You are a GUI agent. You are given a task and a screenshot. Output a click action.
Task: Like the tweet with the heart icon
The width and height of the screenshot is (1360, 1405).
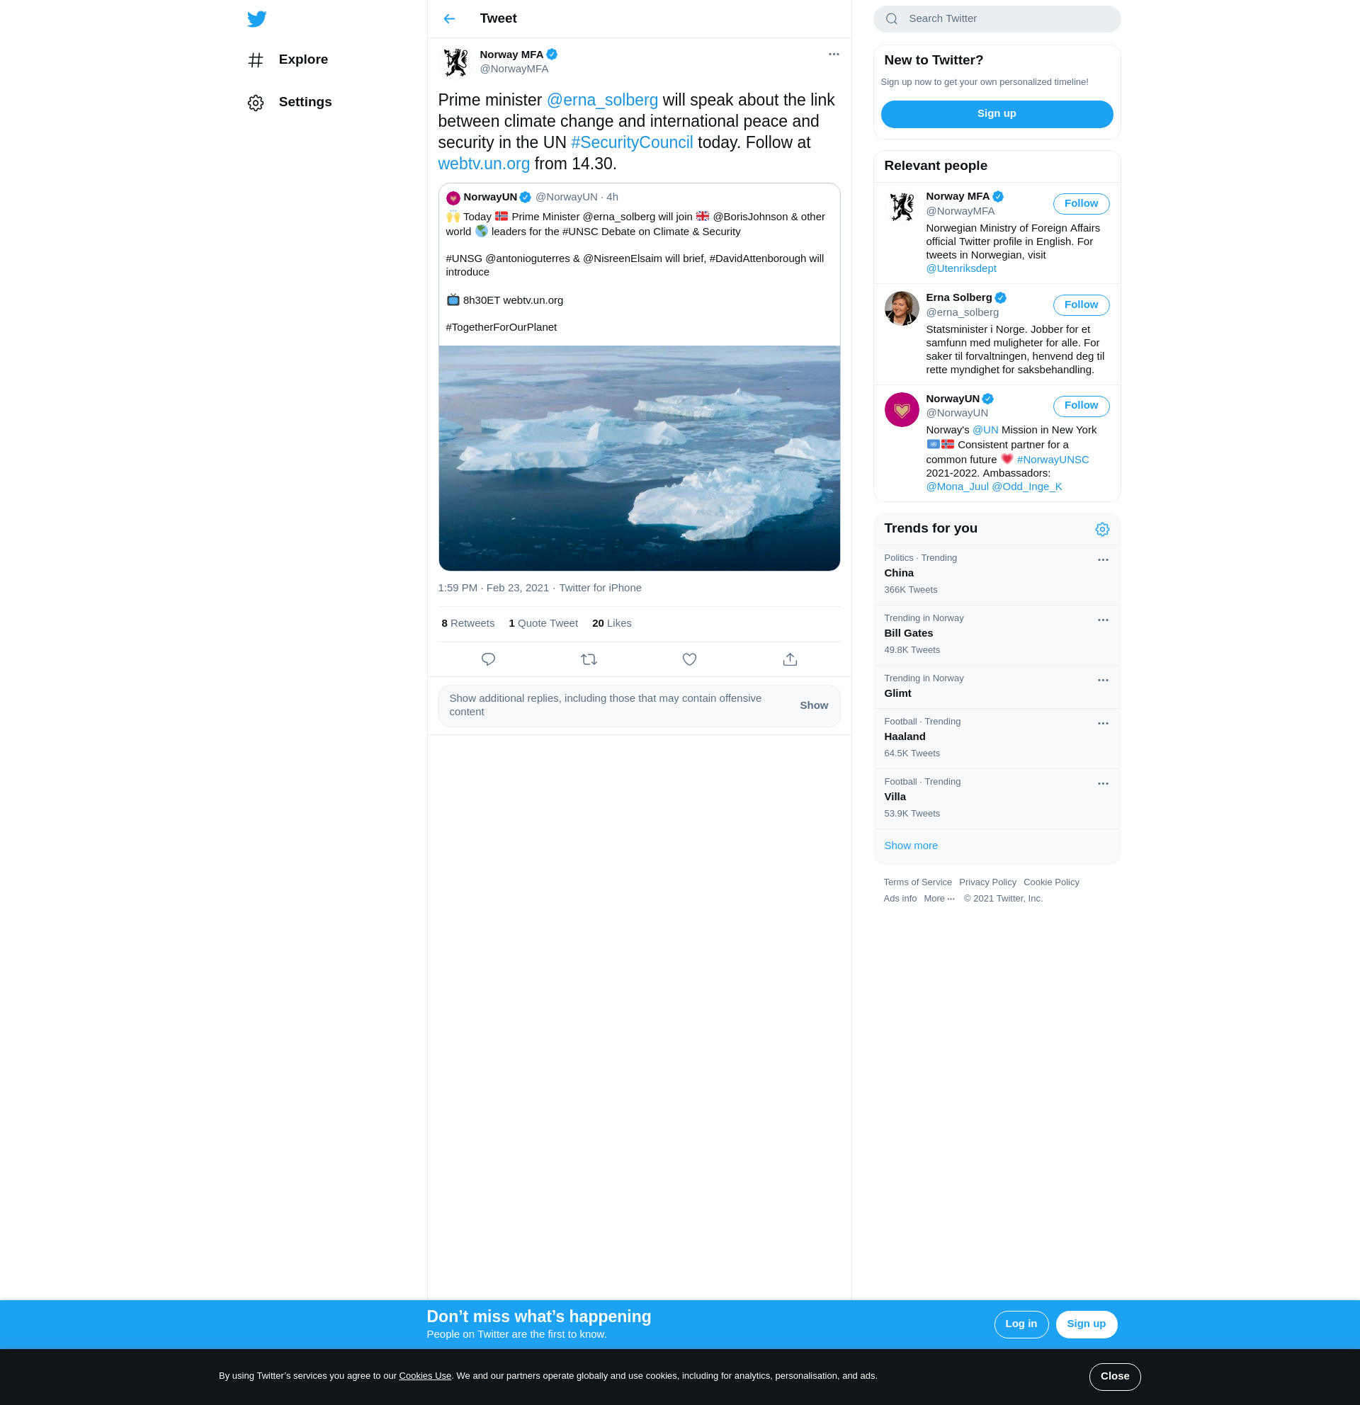[x=689, y=659]
